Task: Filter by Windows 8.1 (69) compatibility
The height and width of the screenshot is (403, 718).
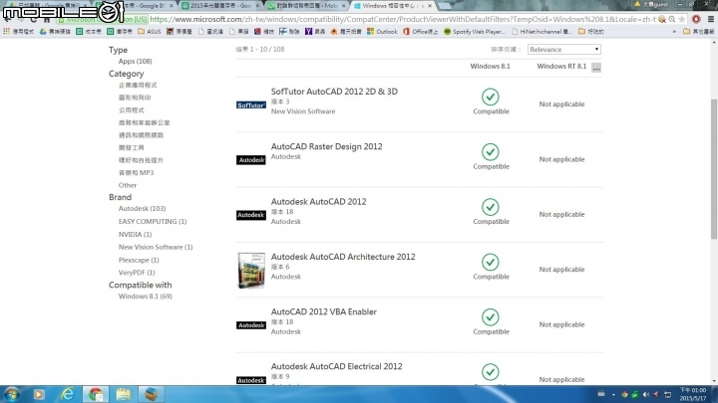Action: 146,297
